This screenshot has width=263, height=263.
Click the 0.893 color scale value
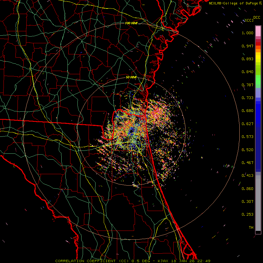pos(248,59)
